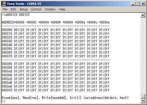The image size is (147, 105).
Task: Click address 000330 row label
Action: click(x=7, y=41)
